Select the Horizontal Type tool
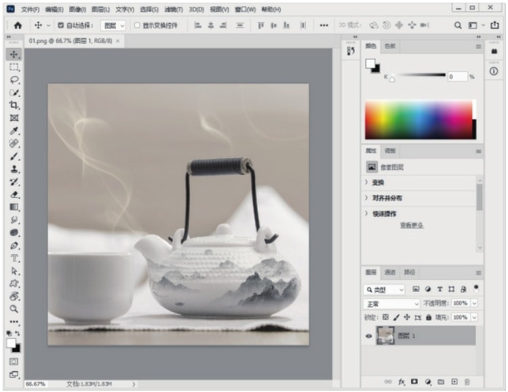 (14, 258)
